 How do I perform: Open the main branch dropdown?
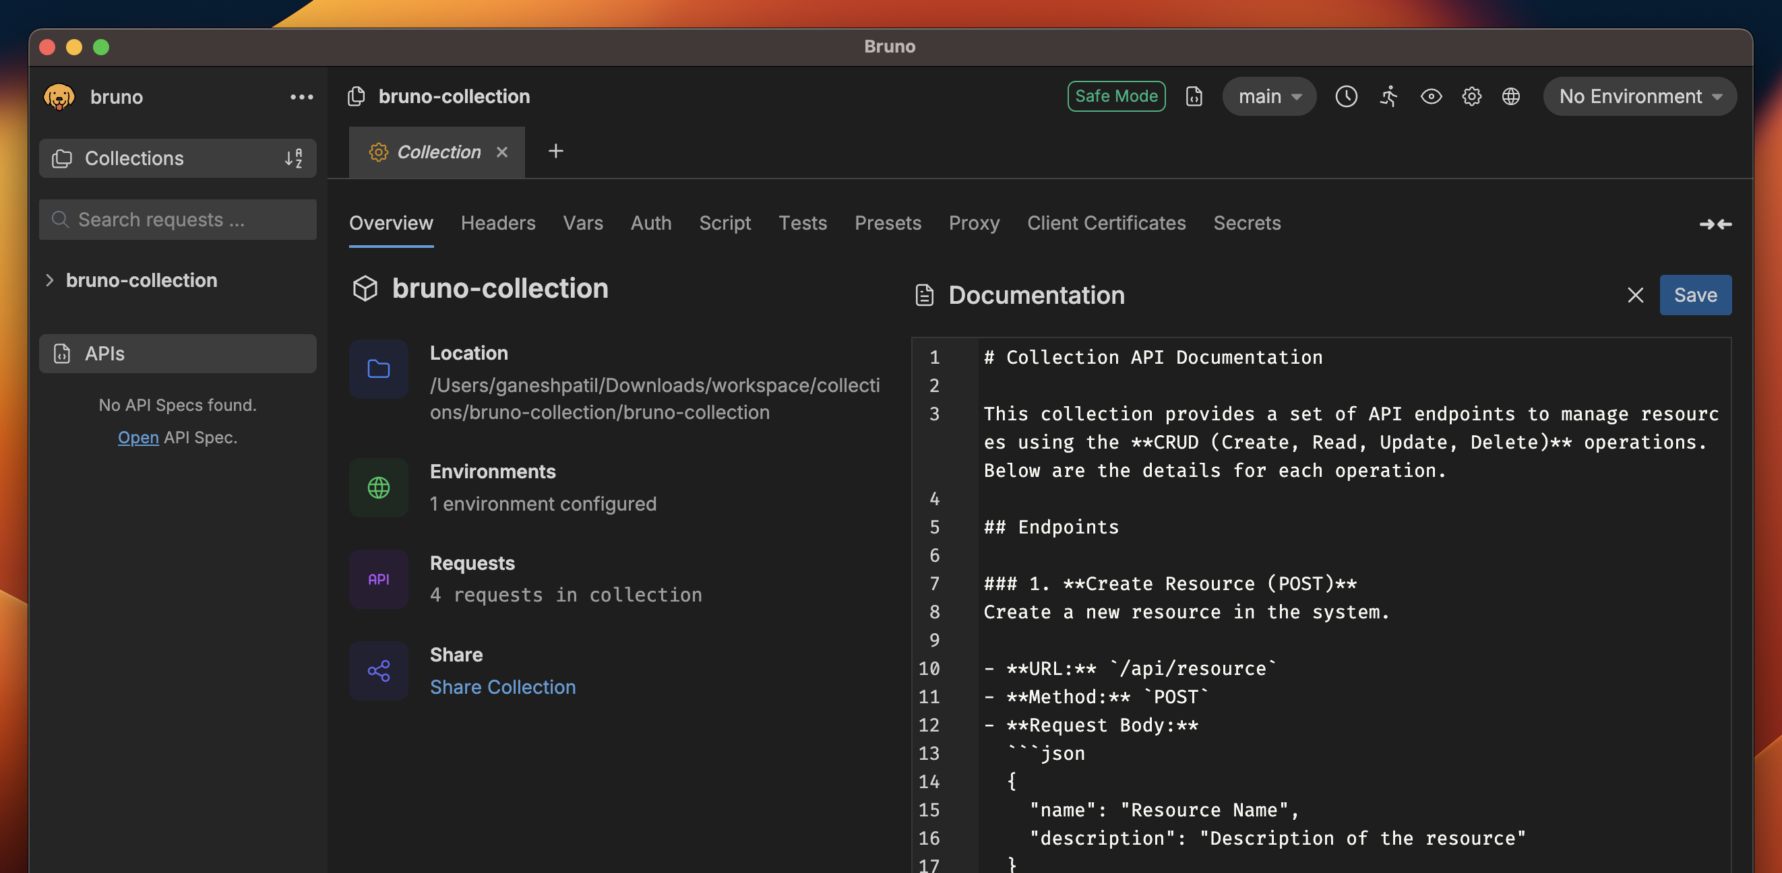tap(1268, 96)
